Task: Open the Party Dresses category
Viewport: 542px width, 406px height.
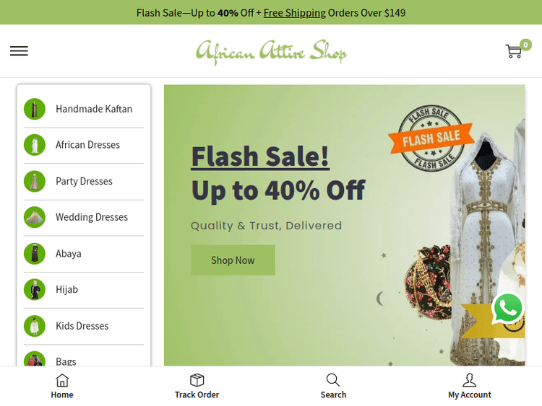Action: click(84, 181)
